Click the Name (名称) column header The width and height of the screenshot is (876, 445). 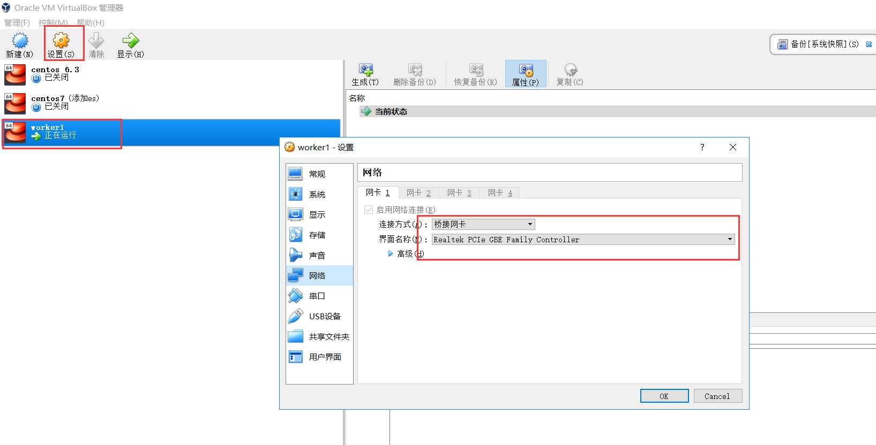(x=357, y=98)
